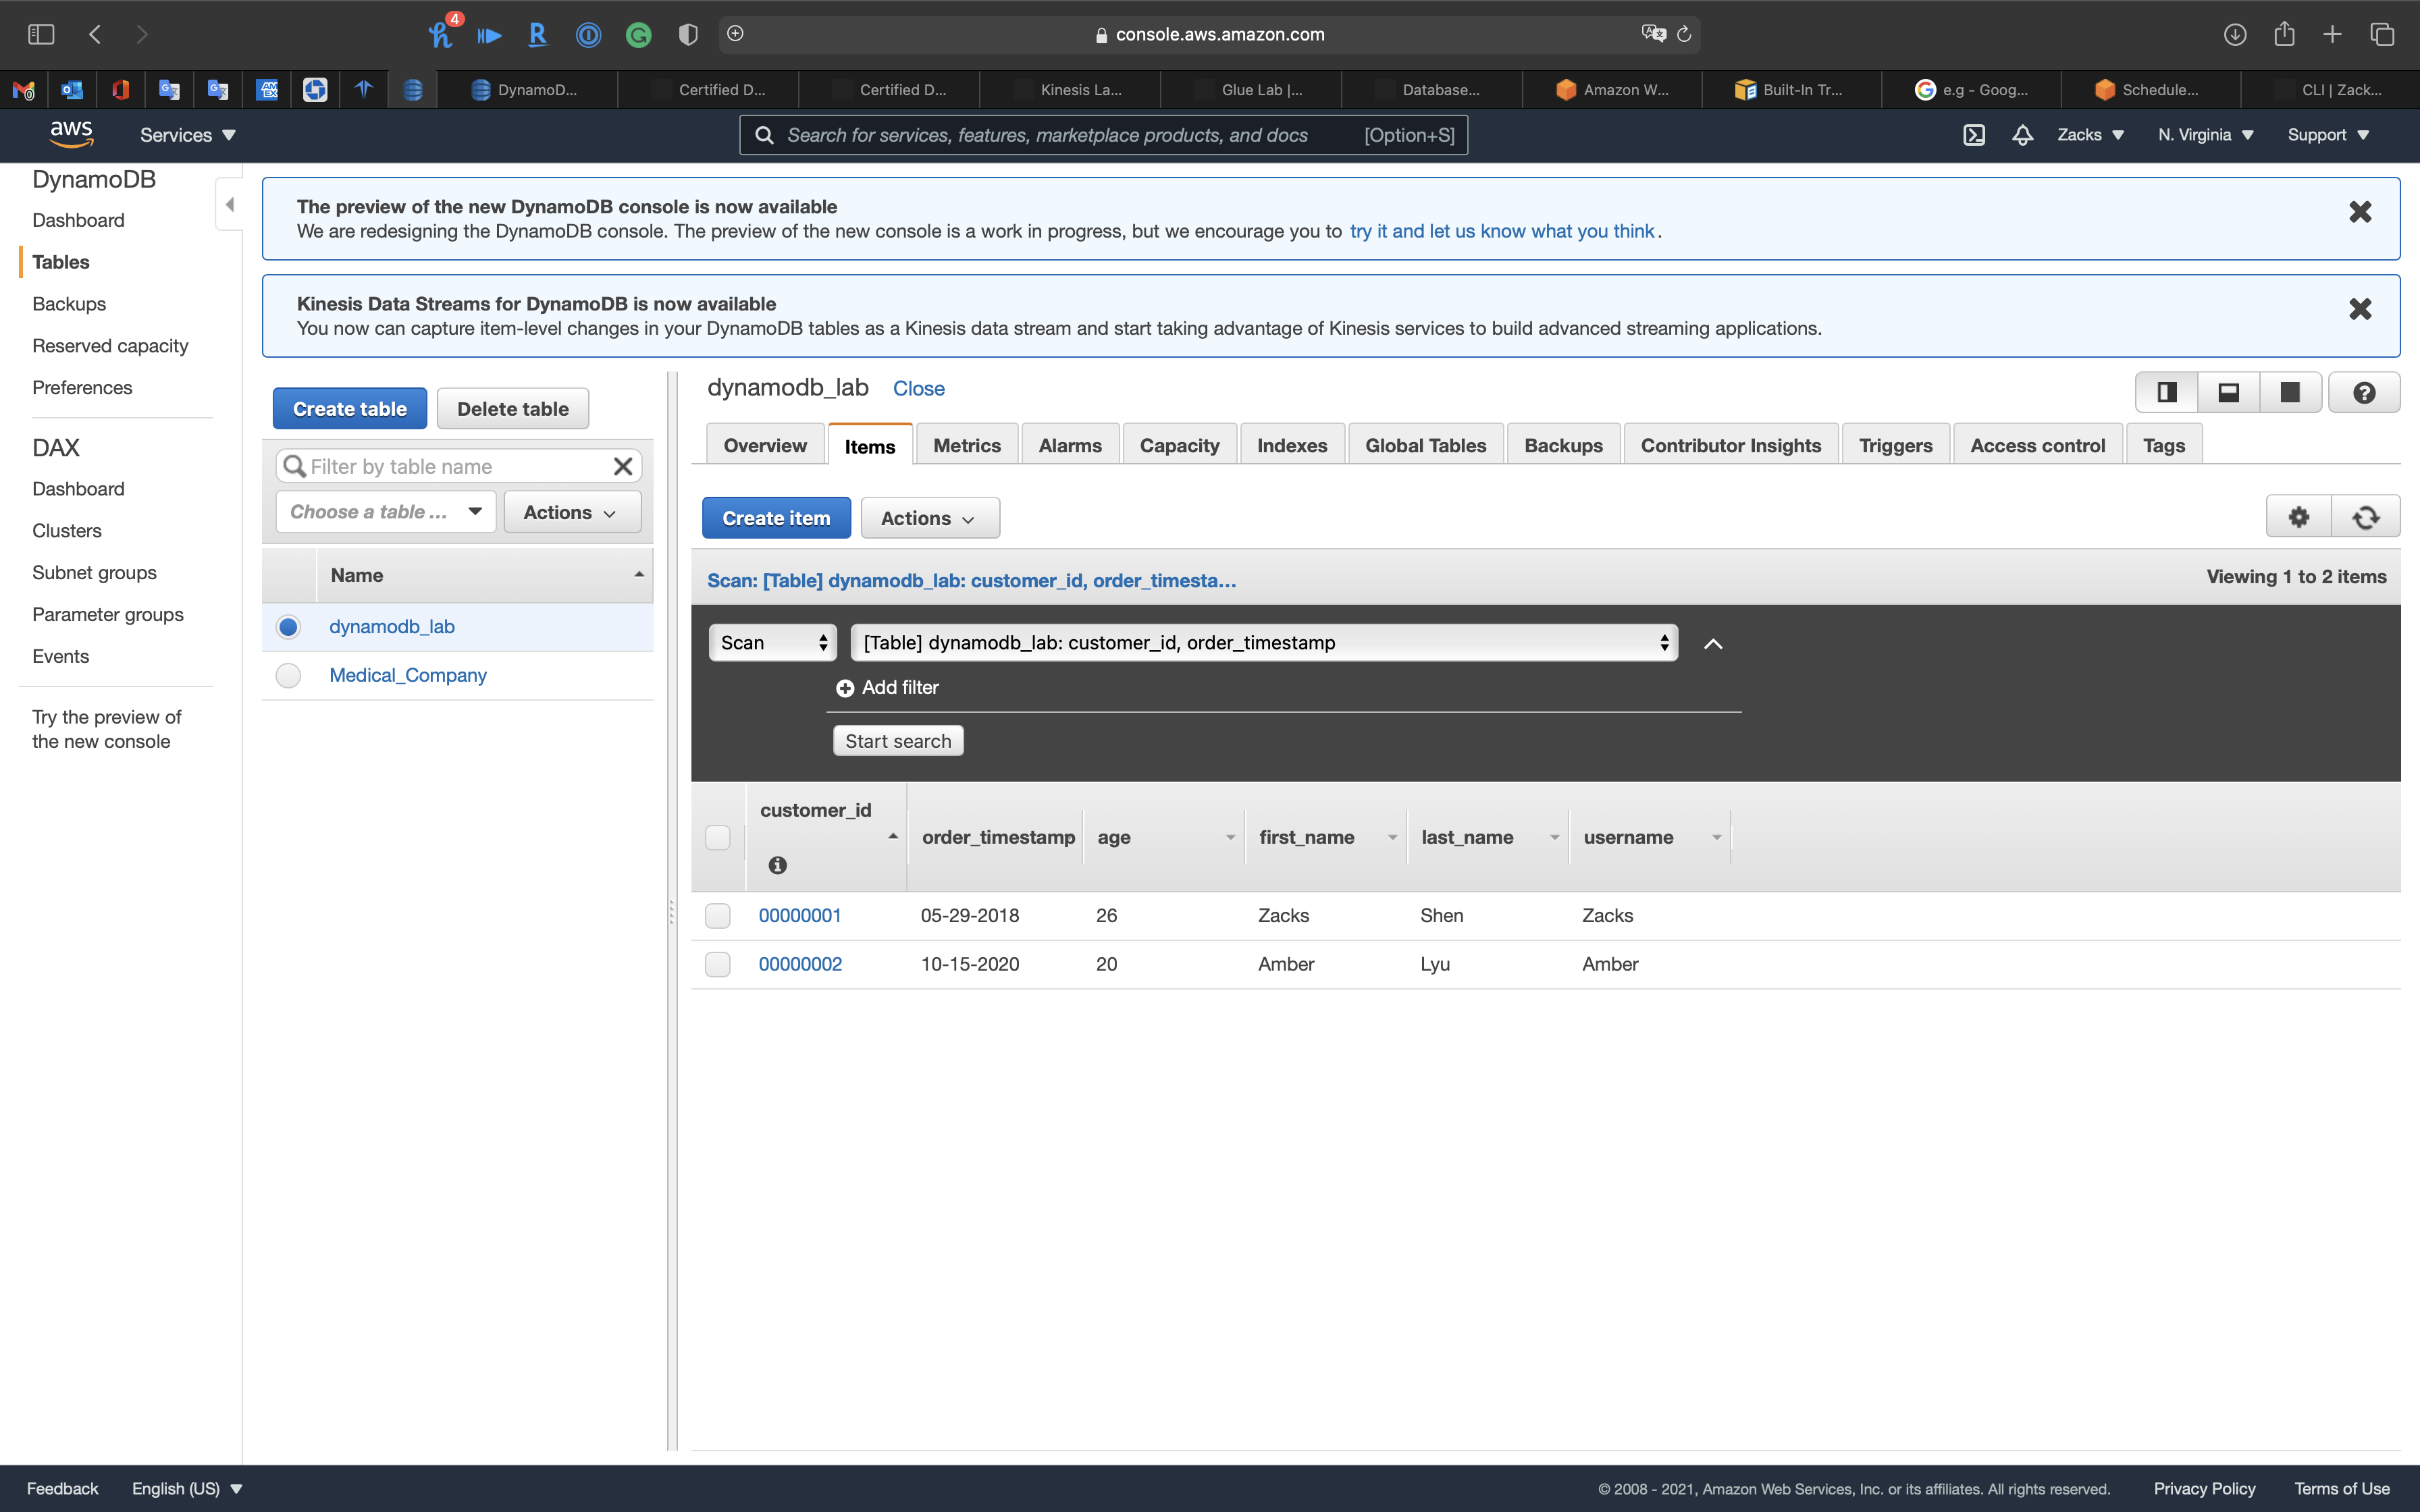Viewport: 2420px width, 1512px height.
Task: Click the customer_id info icon
Action: 777,865
